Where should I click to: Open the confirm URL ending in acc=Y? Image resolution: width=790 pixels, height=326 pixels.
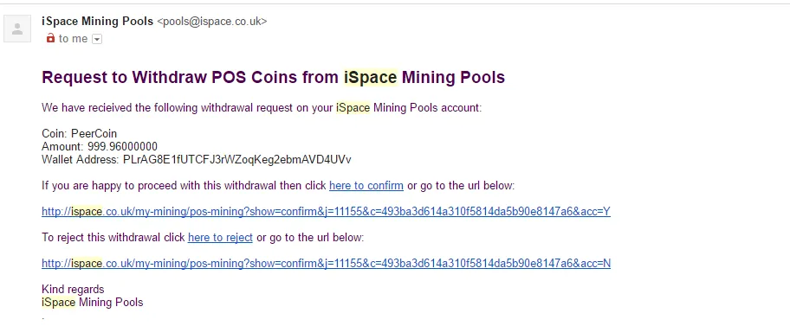(326, 212)
